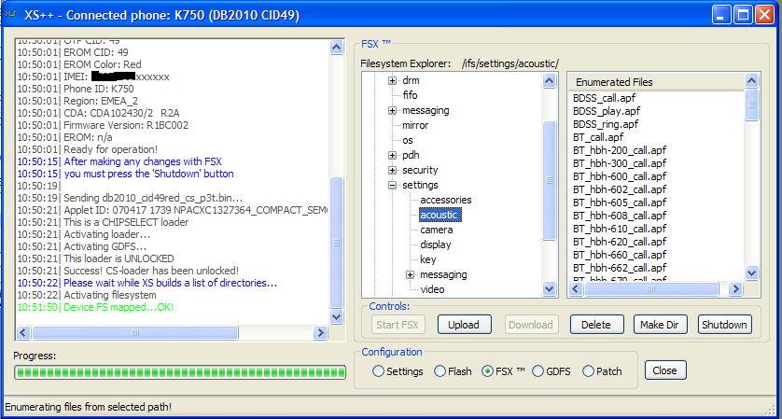Click log pane scroll down arrow
782x419 pixels.
click(337, 316)
